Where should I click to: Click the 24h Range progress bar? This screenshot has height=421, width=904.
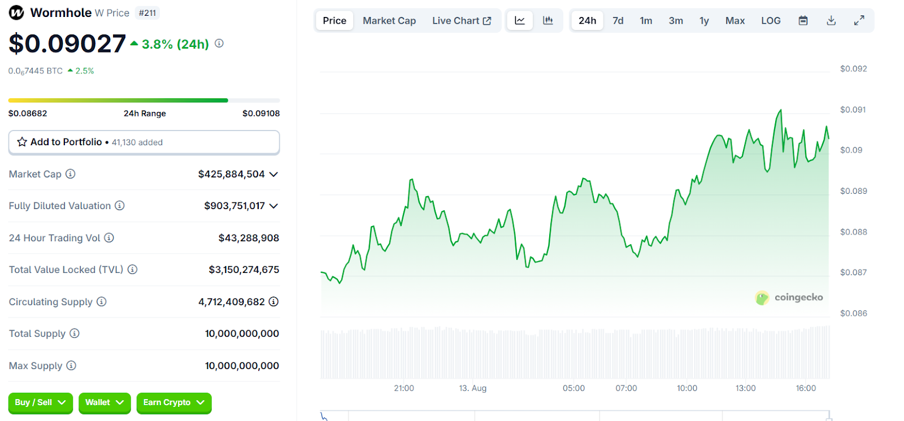(144, 101)
